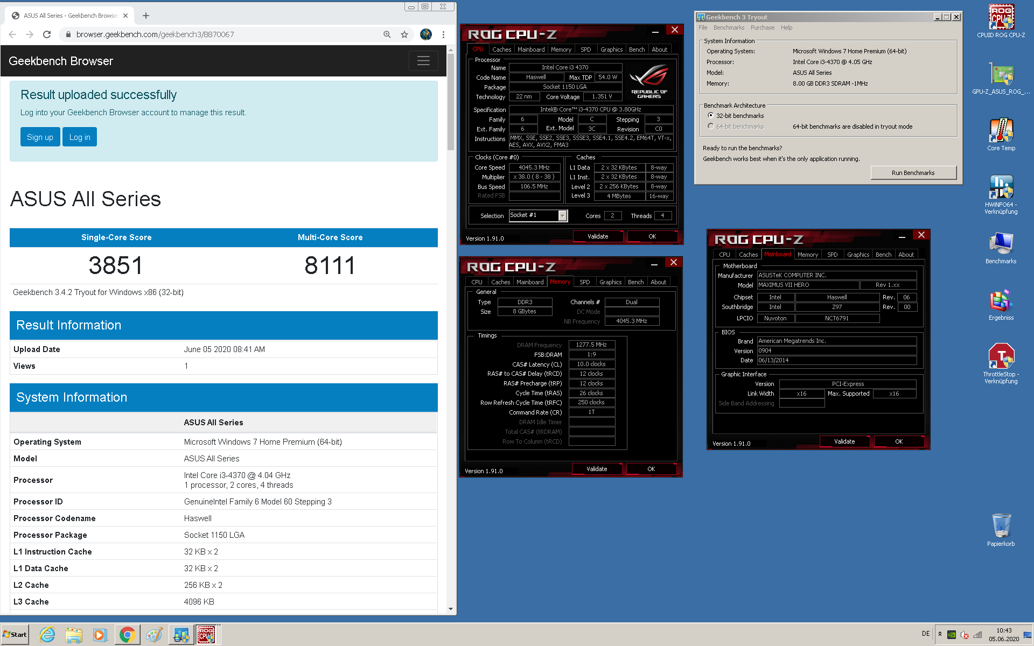Show hidden system tray icons
Image resolution: width=1034 pixels, height=646 pixels.
click(x=940, y=634)
